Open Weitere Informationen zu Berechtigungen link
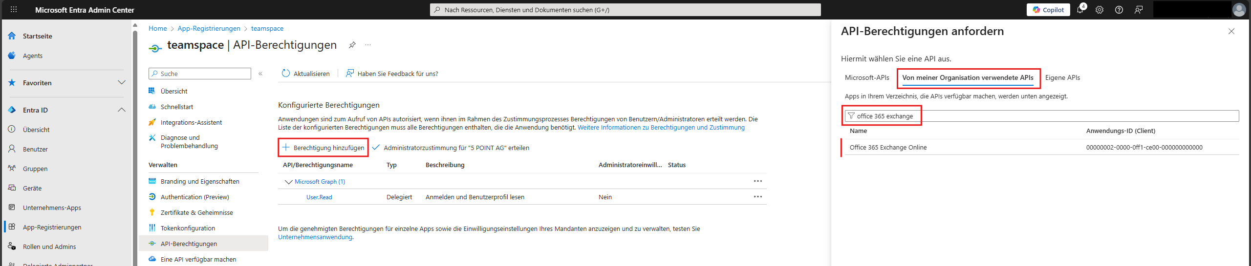 (x=661, y=128)
